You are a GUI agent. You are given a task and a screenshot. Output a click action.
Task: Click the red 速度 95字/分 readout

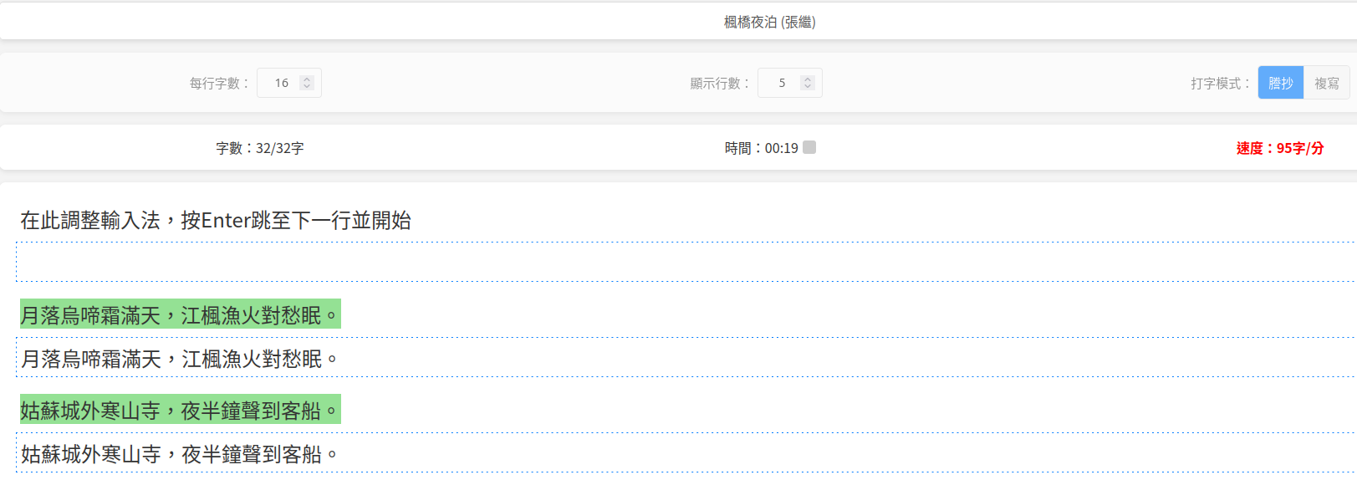(x=1279, y=148)
